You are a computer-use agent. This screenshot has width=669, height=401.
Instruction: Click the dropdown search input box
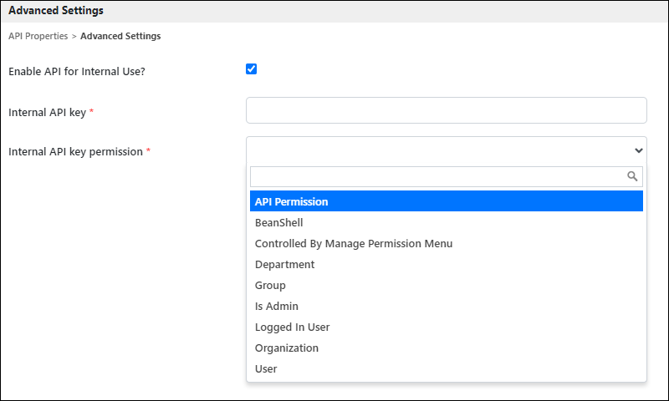447,176
